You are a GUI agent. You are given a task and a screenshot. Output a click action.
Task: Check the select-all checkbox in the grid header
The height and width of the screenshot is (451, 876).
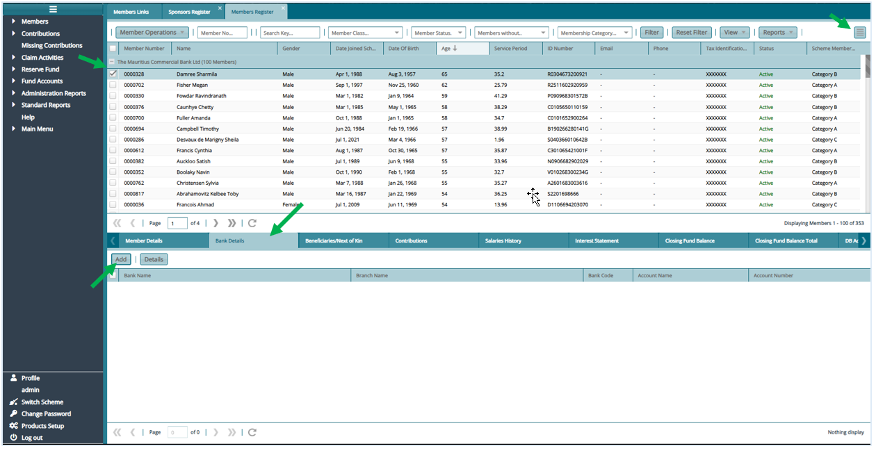pyautogui.click(x=112, y=48)
